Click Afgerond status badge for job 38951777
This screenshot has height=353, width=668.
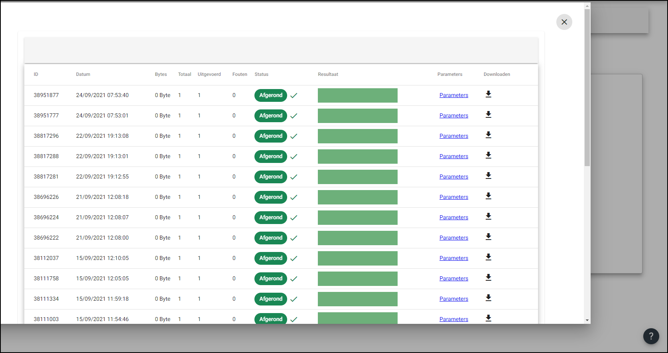click(x=271, y=116)
